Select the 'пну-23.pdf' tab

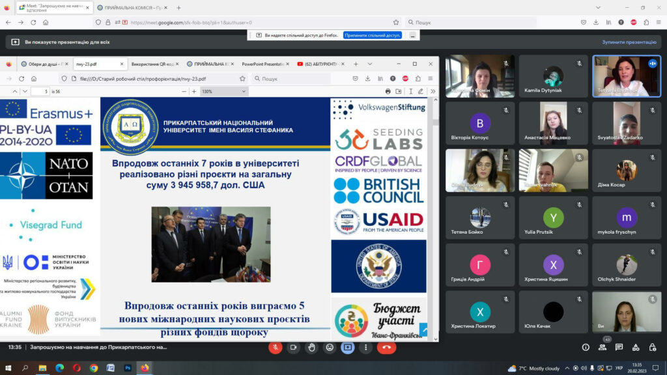[87, 64]
